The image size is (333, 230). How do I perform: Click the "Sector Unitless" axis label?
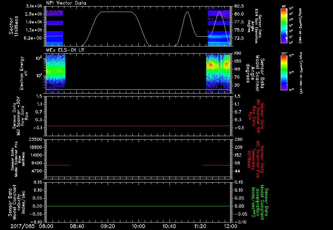coord(13,26)
